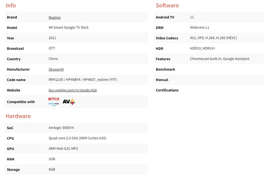Click the Manual row label
This screenshot has width=264, height=177.
click(162, 80)
